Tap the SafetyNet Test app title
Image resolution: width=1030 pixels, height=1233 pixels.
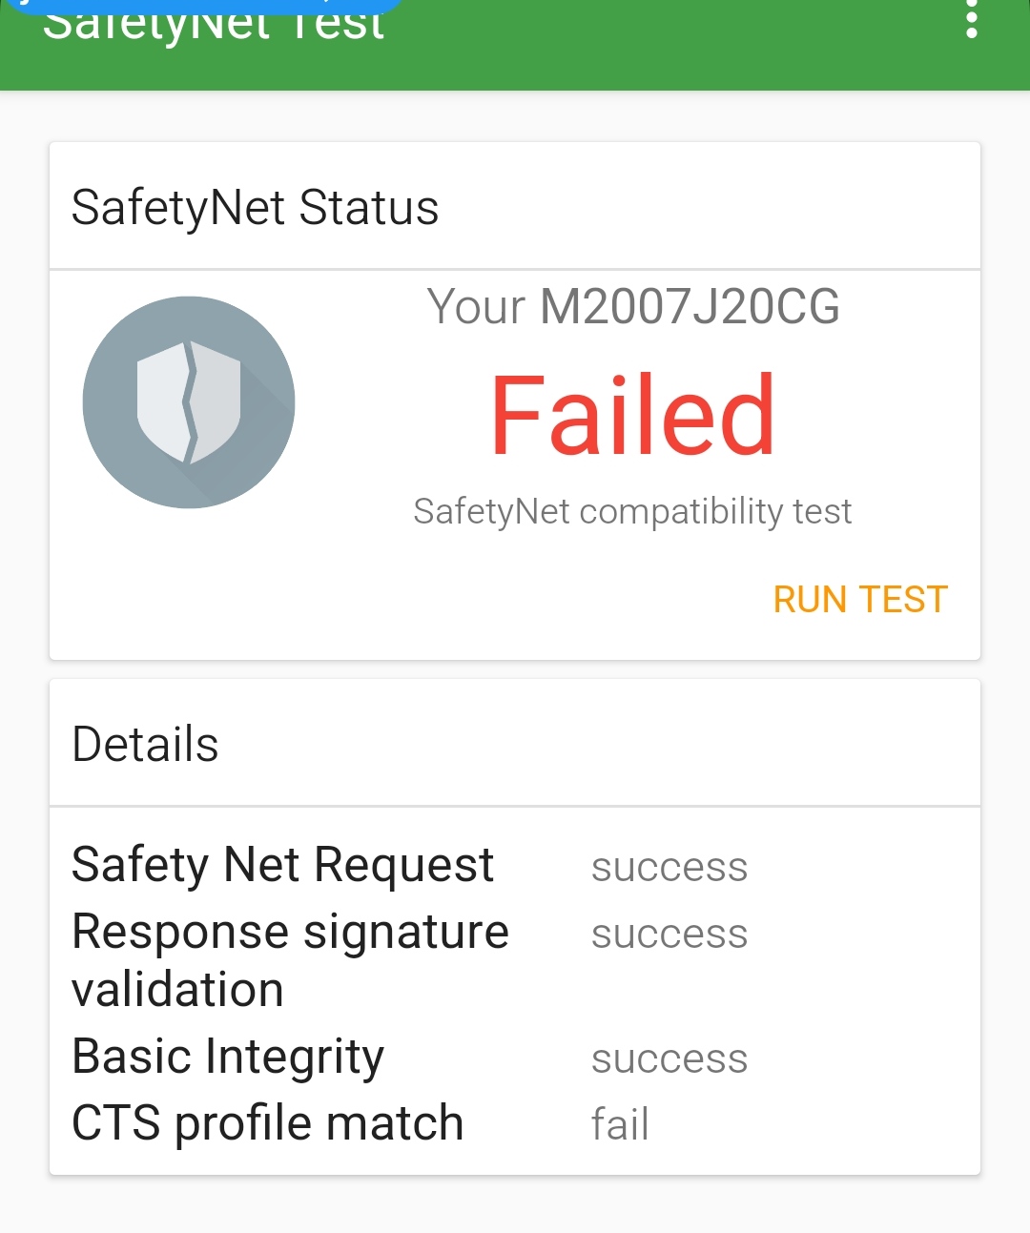coord(214,23)
